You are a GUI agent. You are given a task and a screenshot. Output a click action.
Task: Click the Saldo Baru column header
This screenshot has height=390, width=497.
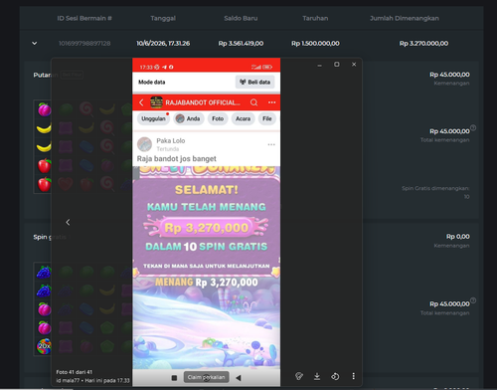pos(241,18)
